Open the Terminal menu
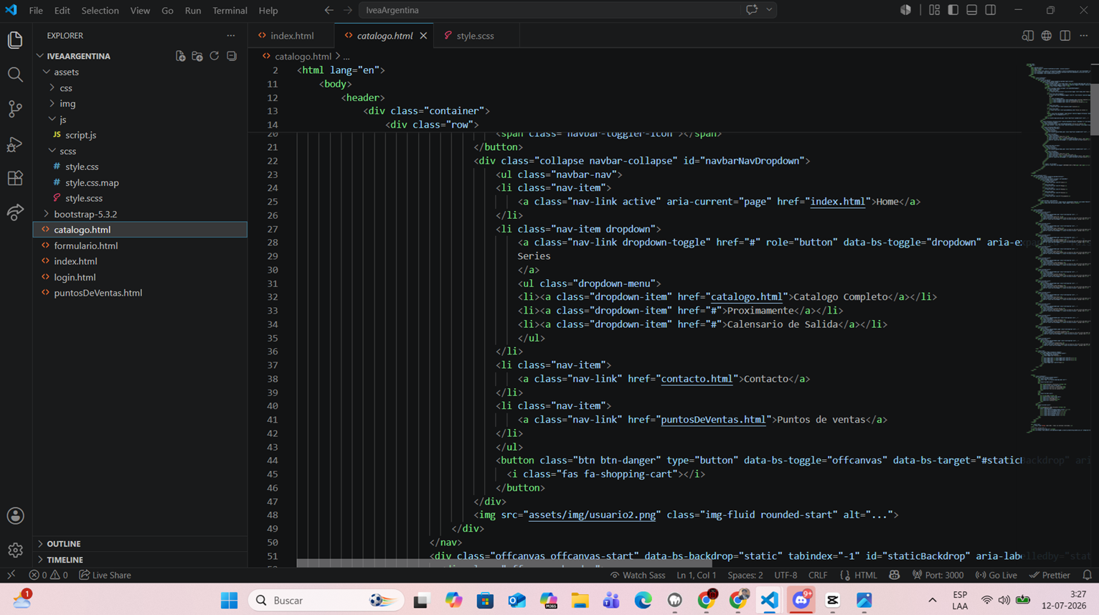1099x615 pixels. coord(230,10)
